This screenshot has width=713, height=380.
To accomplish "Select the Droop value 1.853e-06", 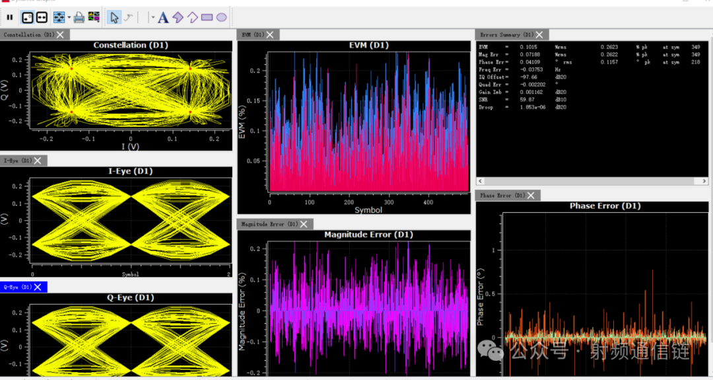I will [533, 107].
